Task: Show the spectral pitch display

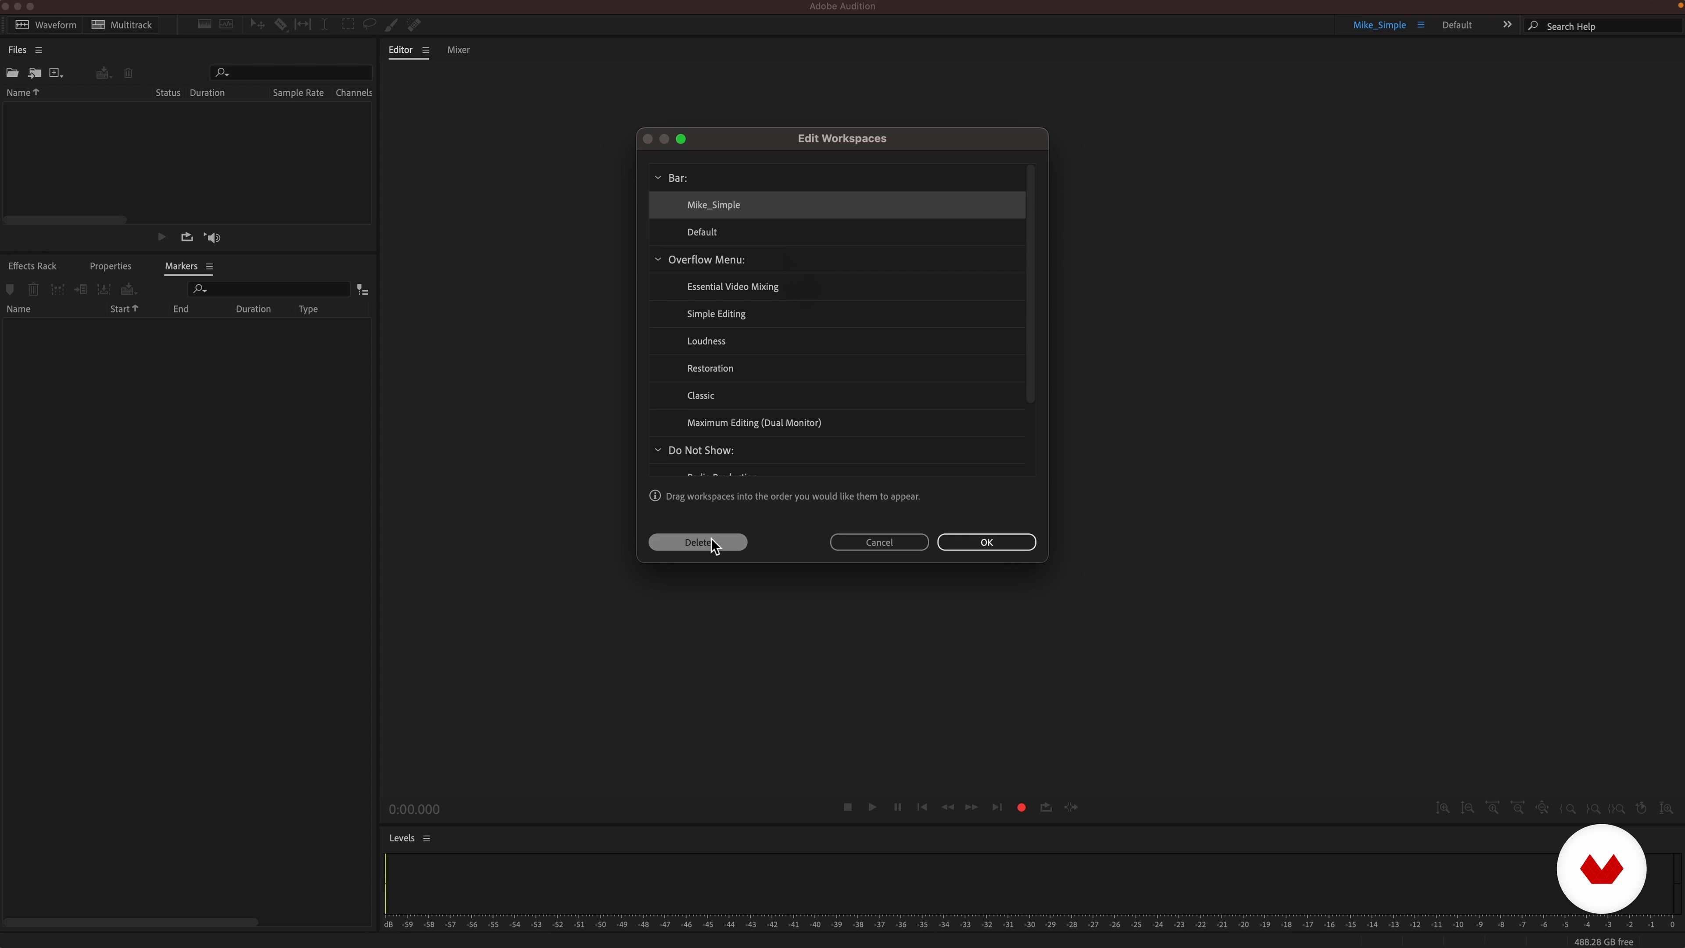Action: click(226, 24)
